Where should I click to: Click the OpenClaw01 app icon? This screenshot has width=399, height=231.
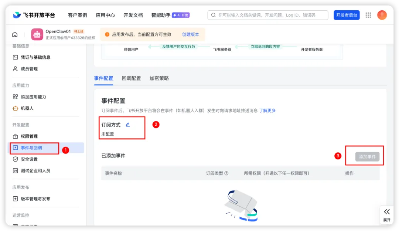[x=37, y=34]
